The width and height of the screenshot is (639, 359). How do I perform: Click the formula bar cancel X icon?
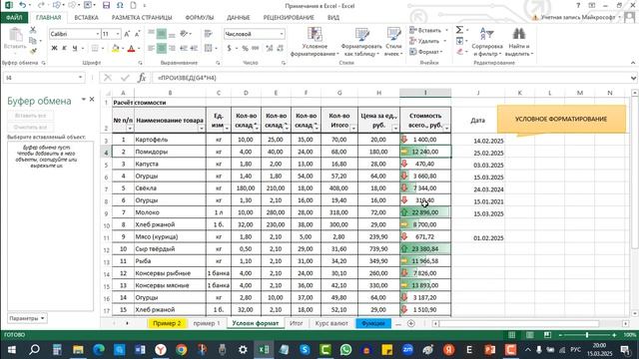(x=108, y=78)
